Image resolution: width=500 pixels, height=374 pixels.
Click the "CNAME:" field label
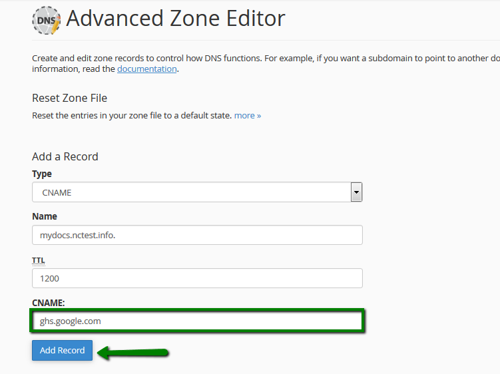tap(49, 303)
